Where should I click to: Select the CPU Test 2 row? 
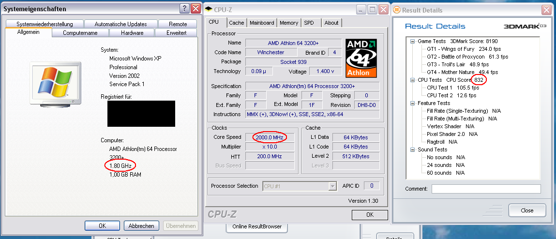451,95
